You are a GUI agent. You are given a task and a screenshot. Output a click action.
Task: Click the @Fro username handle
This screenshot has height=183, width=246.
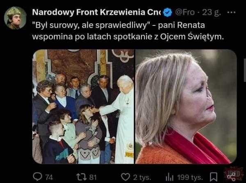[x=185, y=12]
